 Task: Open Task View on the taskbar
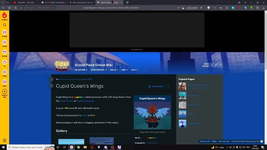pos(65,147)
